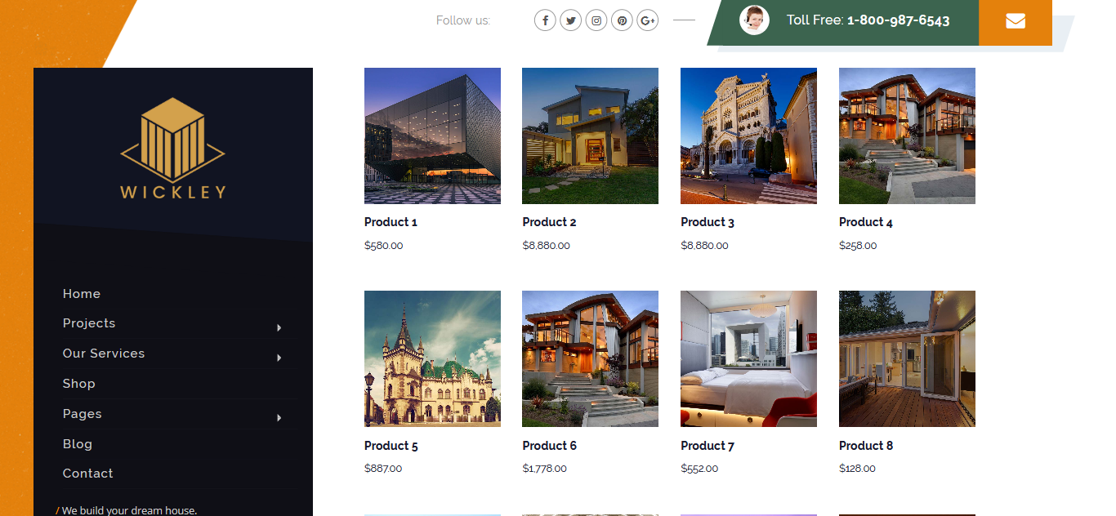
Task: Open the Google Plus social icon
Action: coord(648,20)
